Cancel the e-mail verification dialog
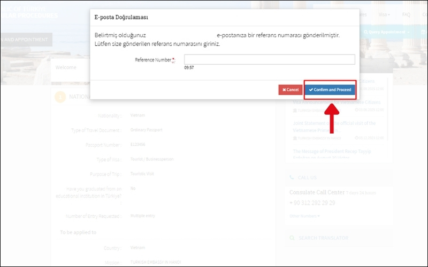The width and height of the screenshot is (428, 267). coord(290,90)
